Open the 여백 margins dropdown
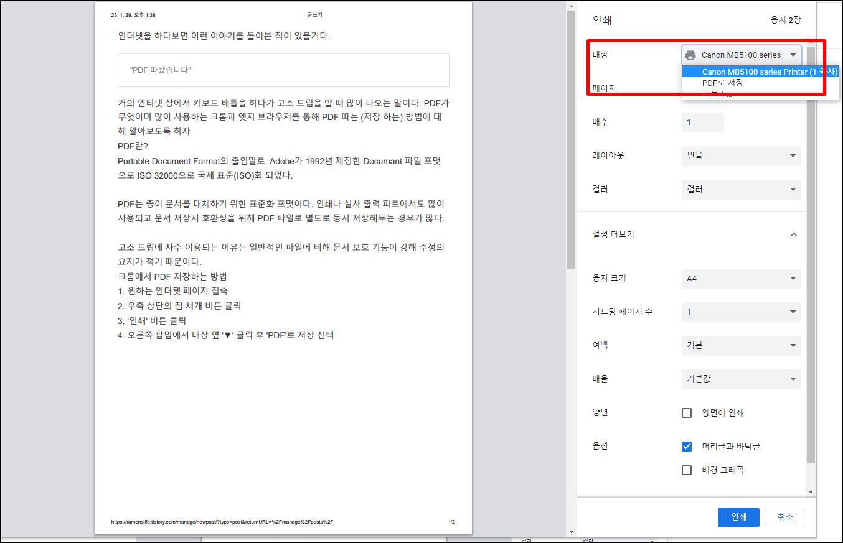Viewport: 843px width, 543px height. point(741,345)
